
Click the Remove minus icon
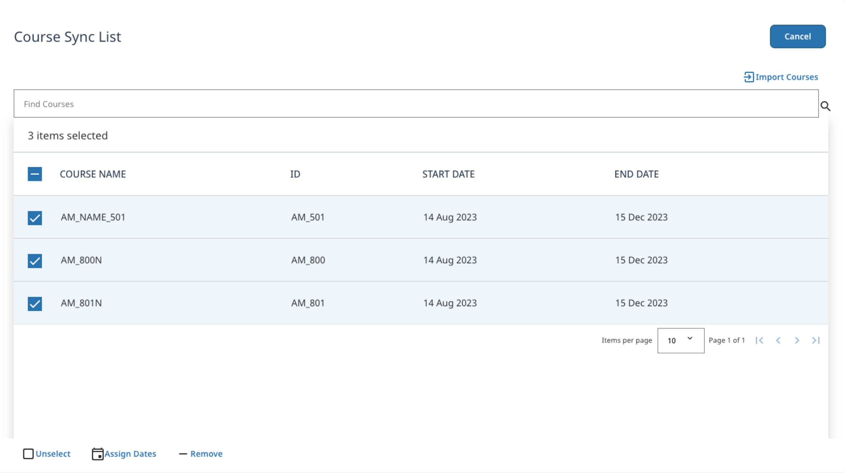click(x=183, y=454)
